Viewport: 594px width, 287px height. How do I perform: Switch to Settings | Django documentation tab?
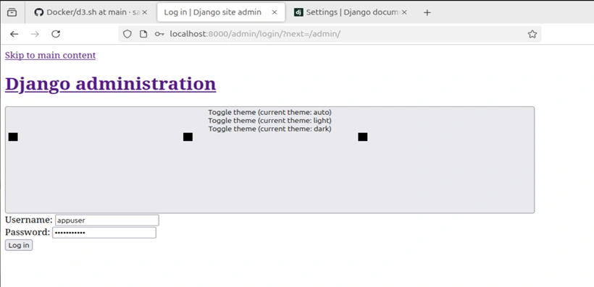click(351, 12)
